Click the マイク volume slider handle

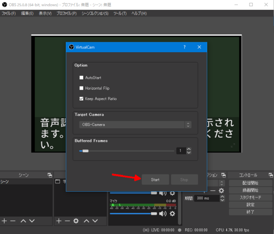point(154,214)
